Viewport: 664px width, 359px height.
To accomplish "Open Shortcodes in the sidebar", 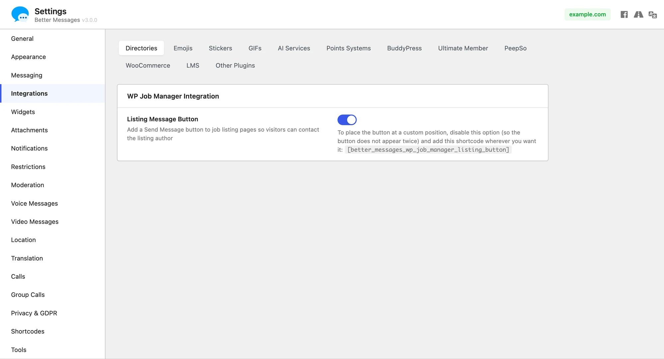I will coord(52,331).
